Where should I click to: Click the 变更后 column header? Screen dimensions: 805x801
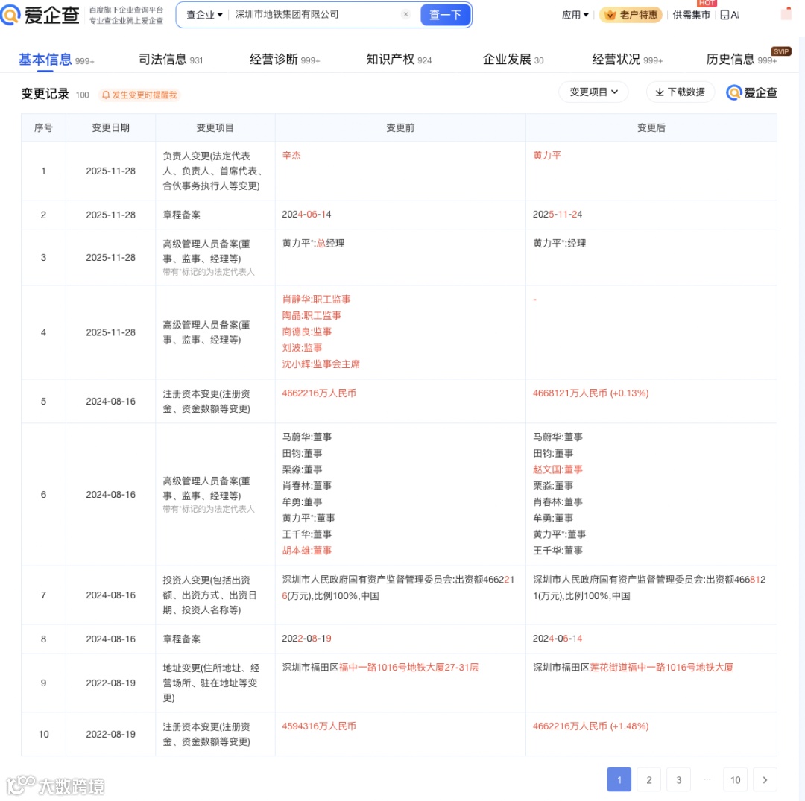[651, 127]
